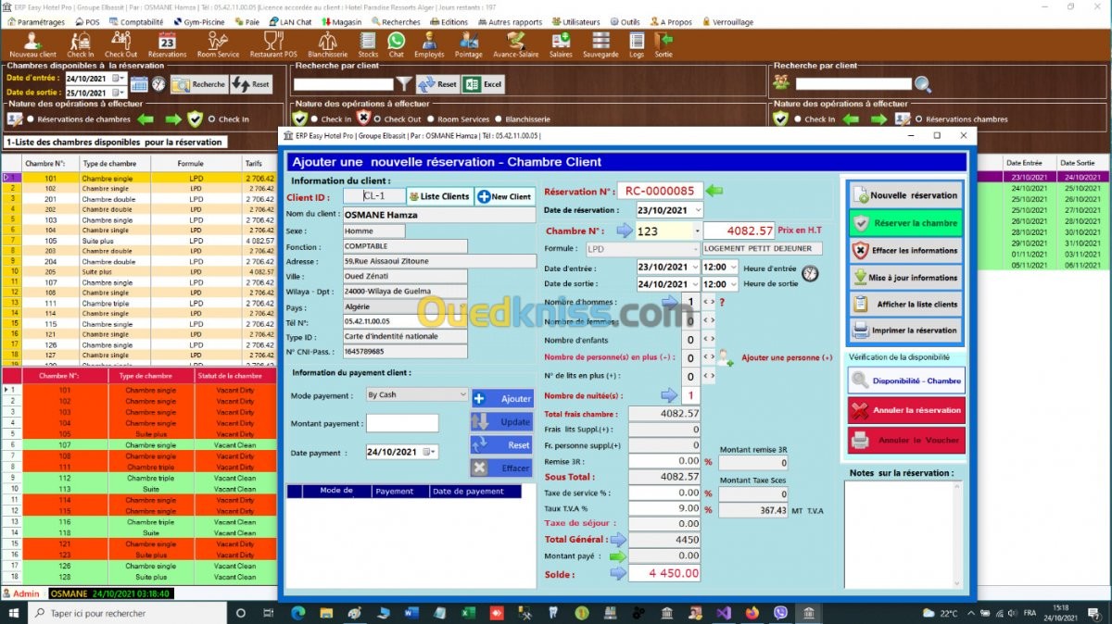The height and width of the screenshot is (624, 1112).
Task: Click the Réserver la chambre button
Action: coord(904,223)
